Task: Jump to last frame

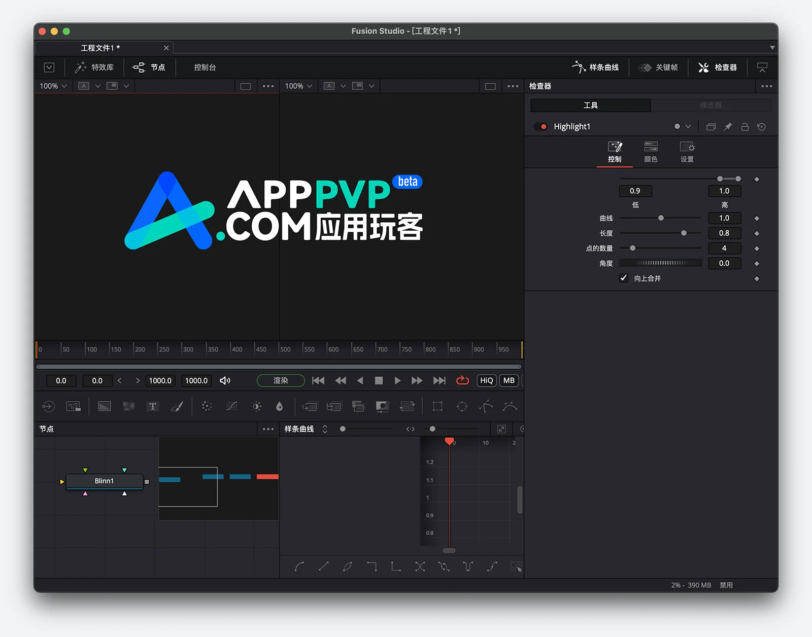Action: pyautogui.click(x=439, y=380)
